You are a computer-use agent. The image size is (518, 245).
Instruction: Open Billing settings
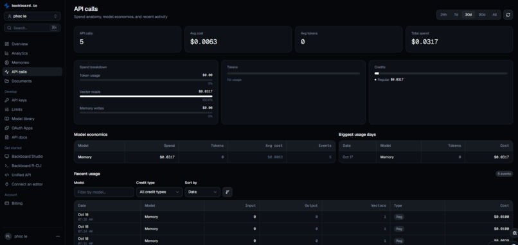[32, 203]
